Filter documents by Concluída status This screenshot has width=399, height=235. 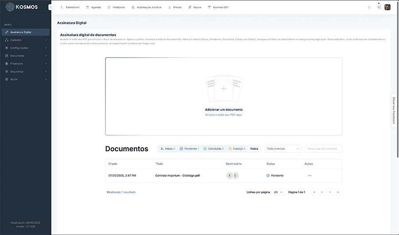pyautogui.click(x=214, y=149)
